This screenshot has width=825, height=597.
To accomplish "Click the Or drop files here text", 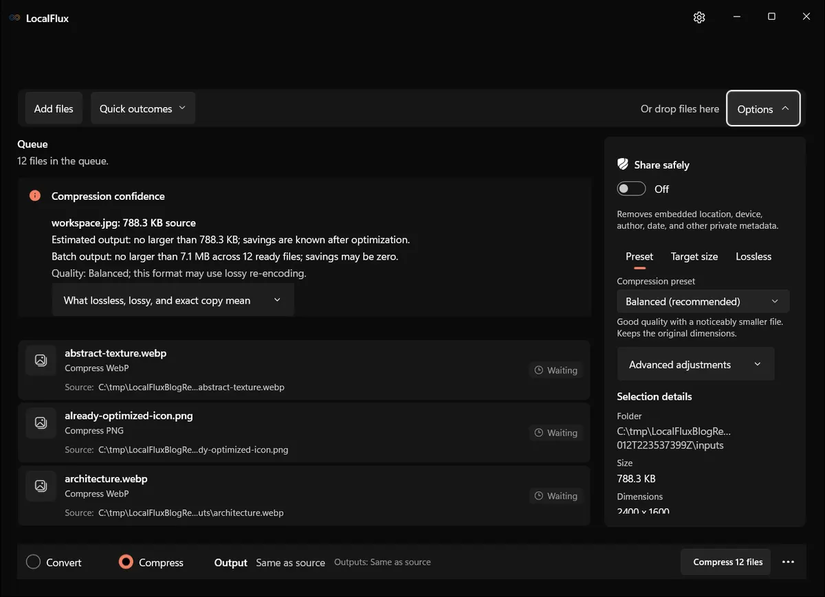I will (680, 109).
